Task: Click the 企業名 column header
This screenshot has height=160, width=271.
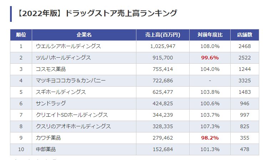Action: [84, 35]
